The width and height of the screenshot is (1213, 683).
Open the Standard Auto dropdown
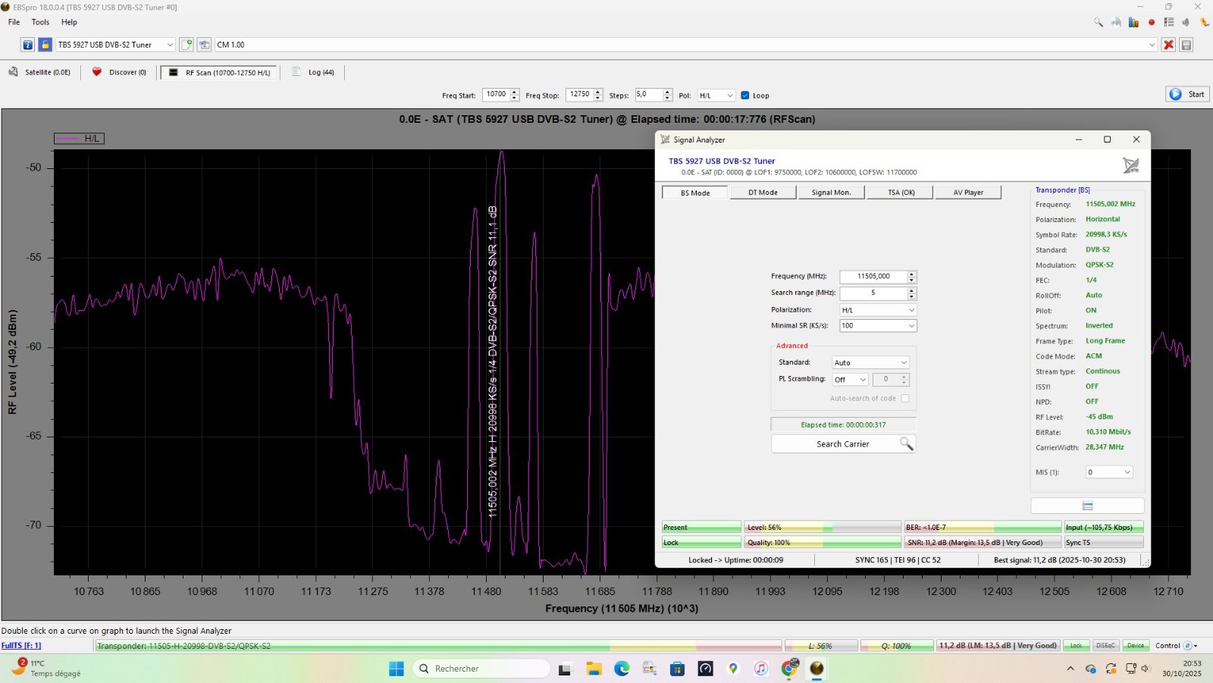pos(870,363)
